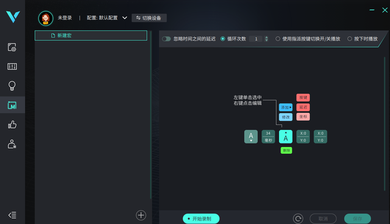Toggle ignore delay between events switch
390x224 pixels.
pyautogui.click(x=166, y=39)
